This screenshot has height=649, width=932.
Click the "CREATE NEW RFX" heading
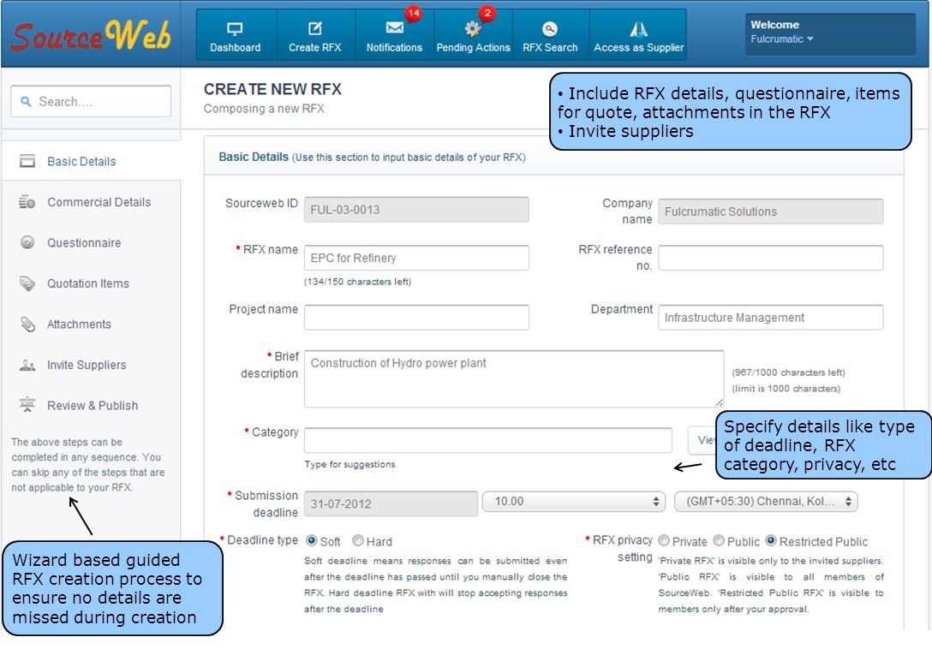click(x=272, y=89)
